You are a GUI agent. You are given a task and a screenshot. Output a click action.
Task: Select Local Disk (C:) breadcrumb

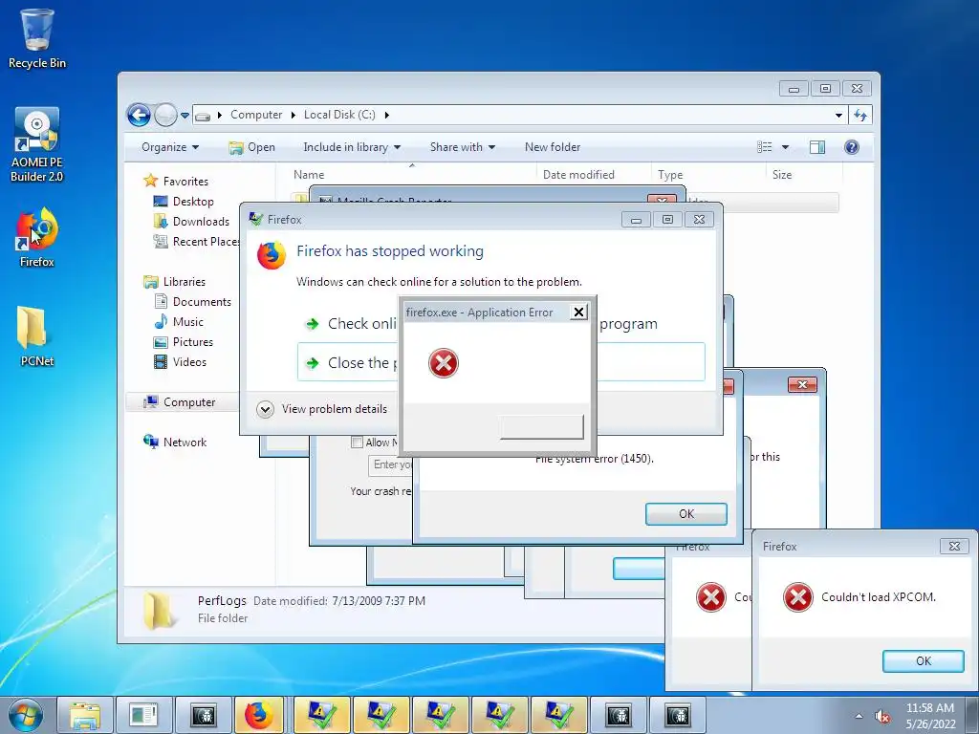click(x=339, y=115)
